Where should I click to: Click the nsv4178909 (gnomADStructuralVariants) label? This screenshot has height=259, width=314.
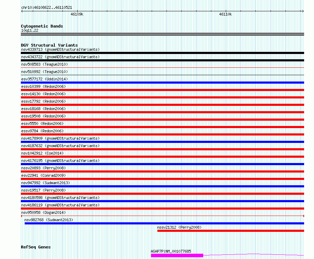60,138
